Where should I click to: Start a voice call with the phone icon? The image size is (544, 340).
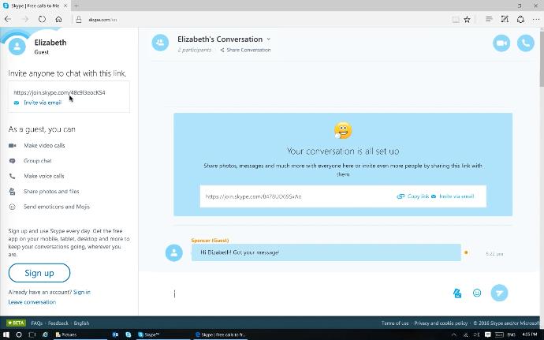526,43
